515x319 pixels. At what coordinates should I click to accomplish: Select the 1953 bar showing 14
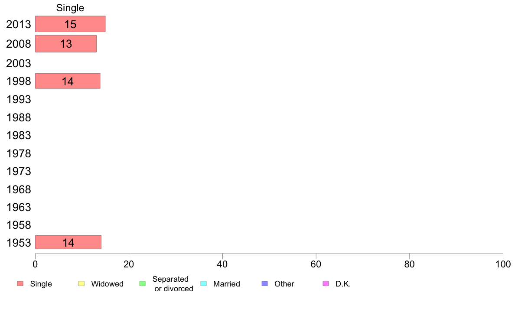68,242
